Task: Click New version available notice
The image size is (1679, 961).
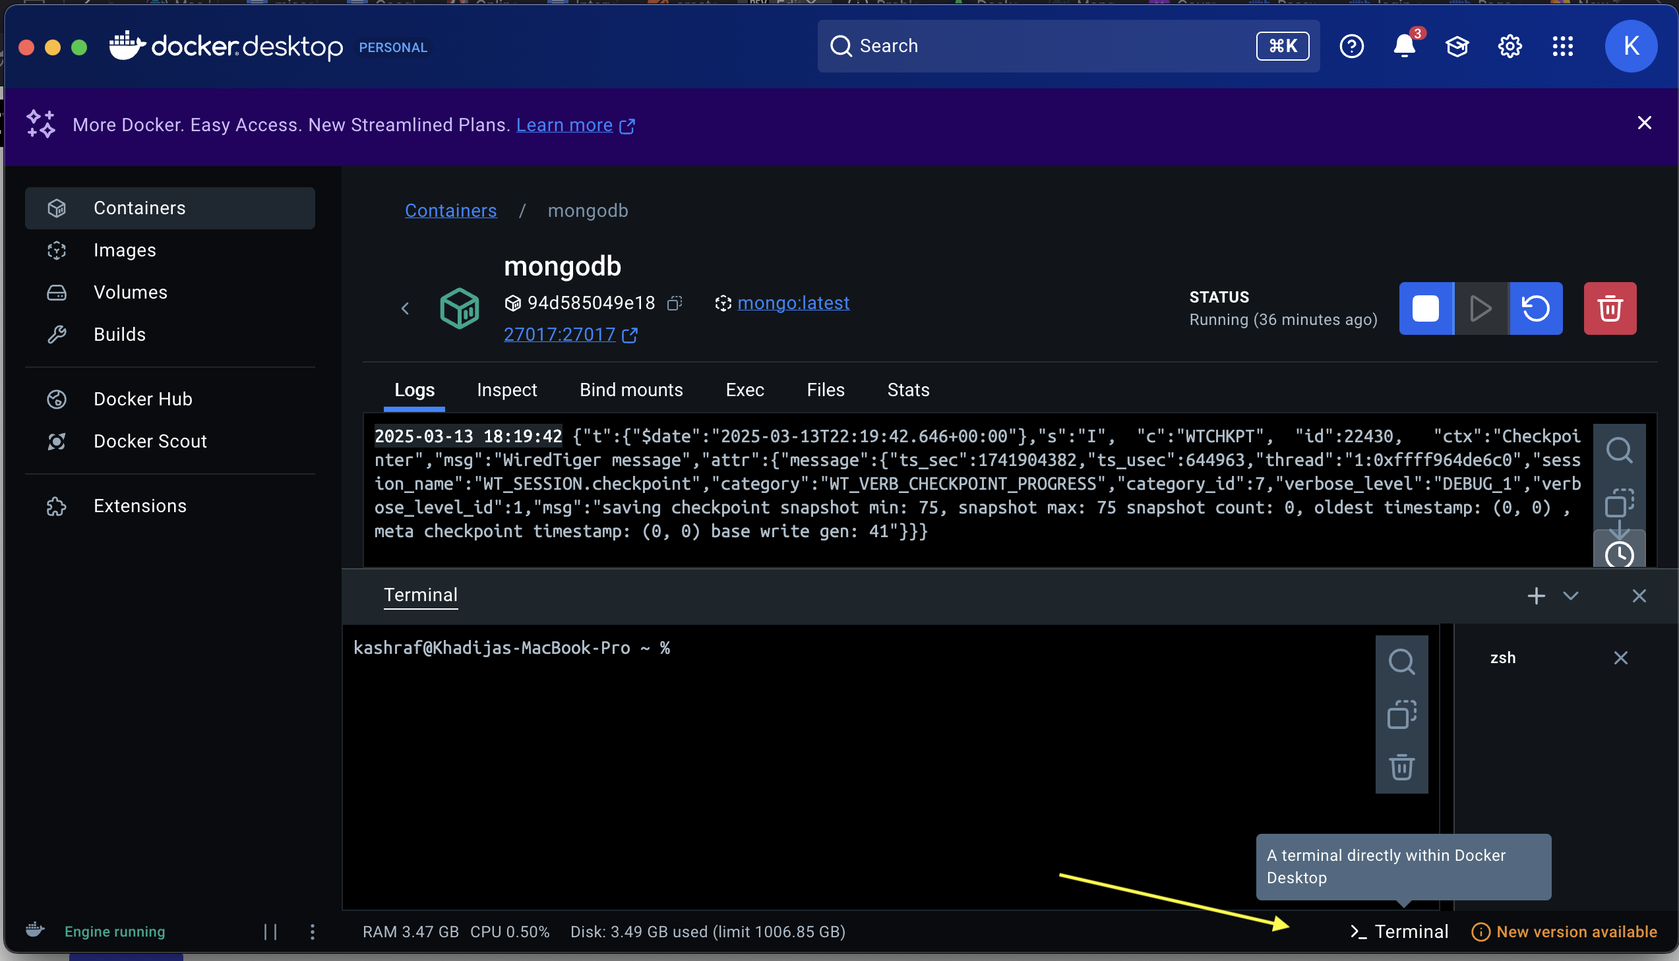Action: click(x=1564, y=931)
